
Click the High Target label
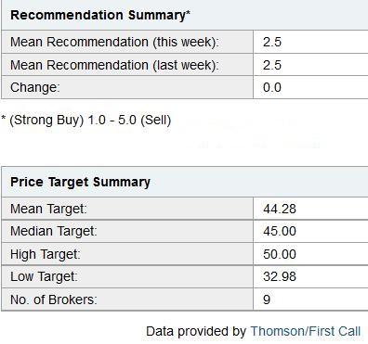[x=46, y=254]
